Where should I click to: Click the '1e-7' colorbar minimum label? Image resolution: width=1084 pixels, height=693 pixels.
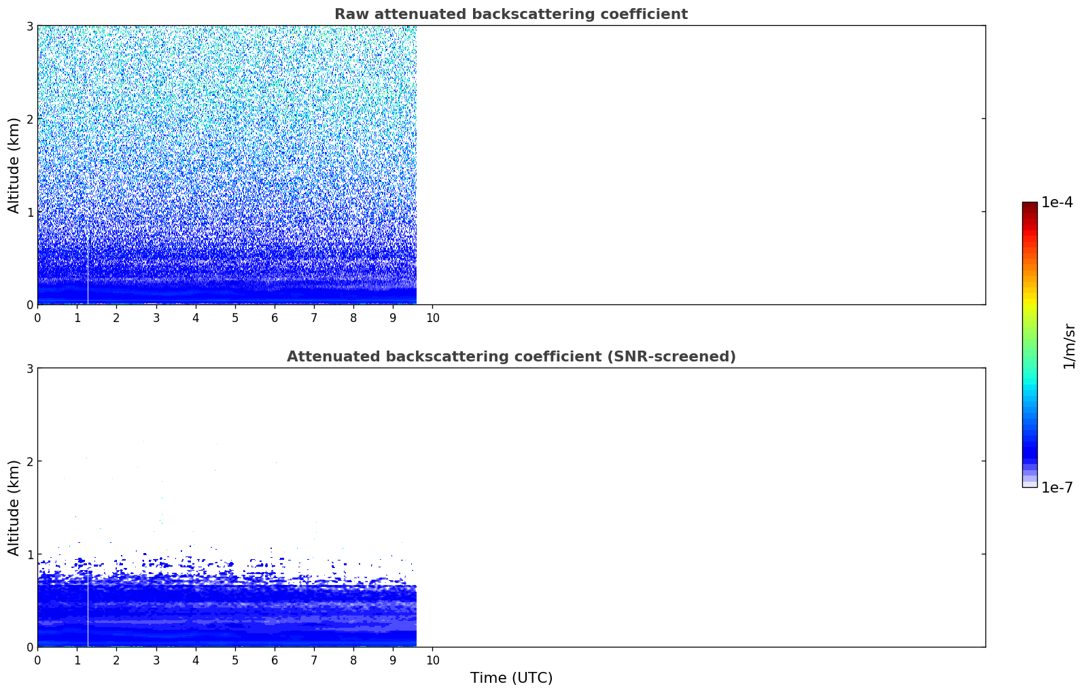1057,487
